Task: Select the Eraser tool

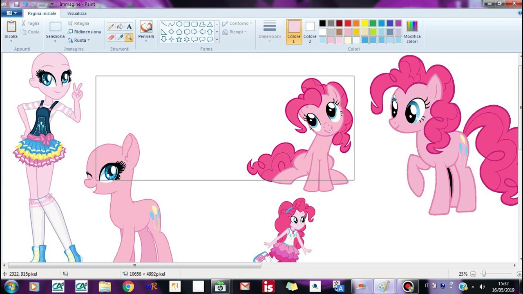Action: click(x=111, y=38)
